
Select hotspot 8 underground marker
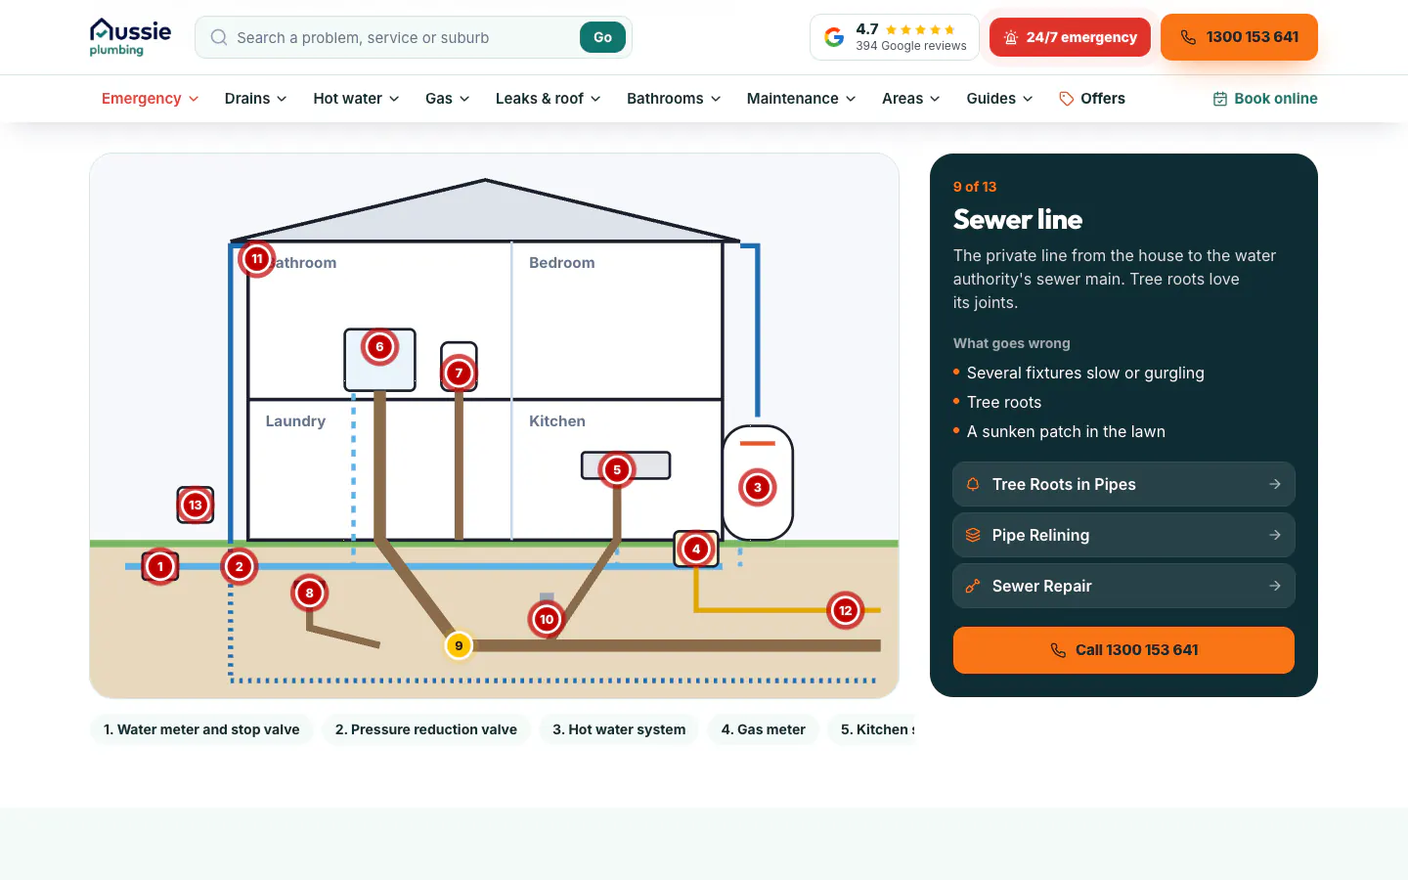pos(310,593)
